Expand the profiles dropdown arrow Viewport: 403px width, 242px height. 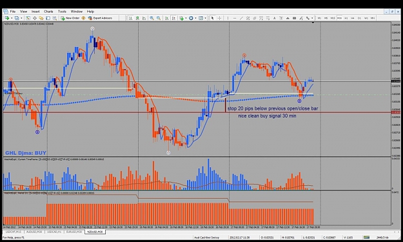pos(21,18)
